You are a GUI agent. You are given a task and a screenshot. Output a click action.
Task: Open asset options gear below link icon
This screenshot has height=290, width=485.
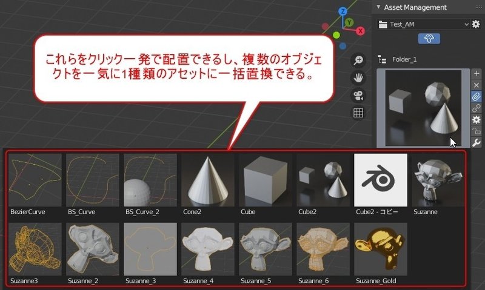coord(477,119)
